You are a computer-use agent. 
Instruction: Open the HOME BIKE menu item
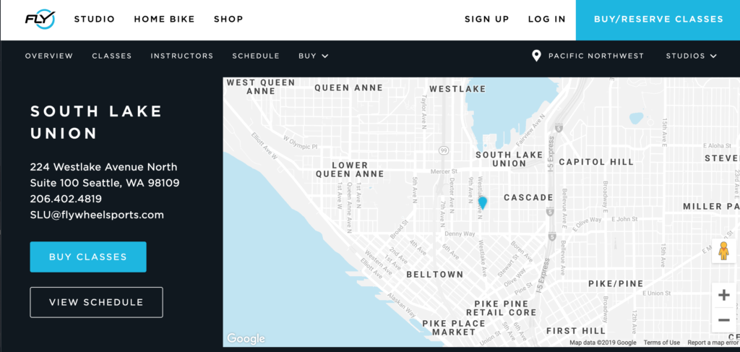tap(164, 20)
